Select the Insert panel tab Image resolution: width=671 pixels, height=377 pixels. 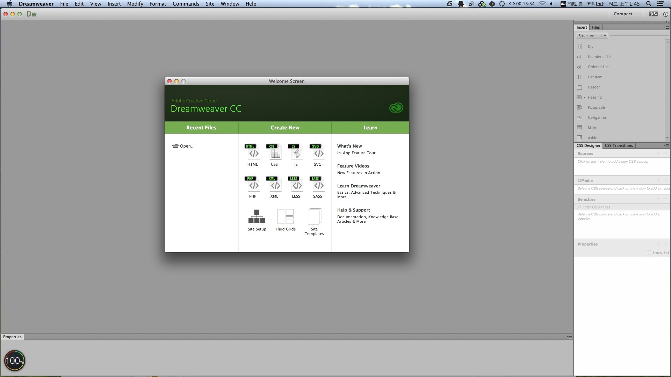[582, 27]
